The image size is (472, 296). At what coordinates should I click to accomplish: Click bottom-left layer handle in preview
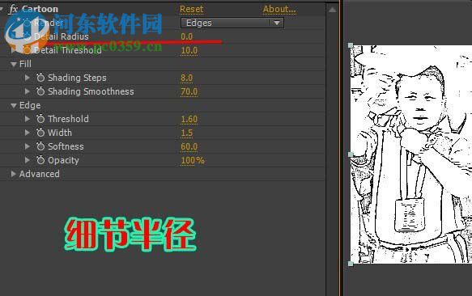[x=351, y=264]
